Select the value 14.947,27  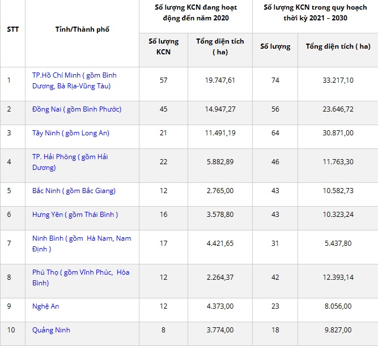pyautogui.click(x=220, y=109)
